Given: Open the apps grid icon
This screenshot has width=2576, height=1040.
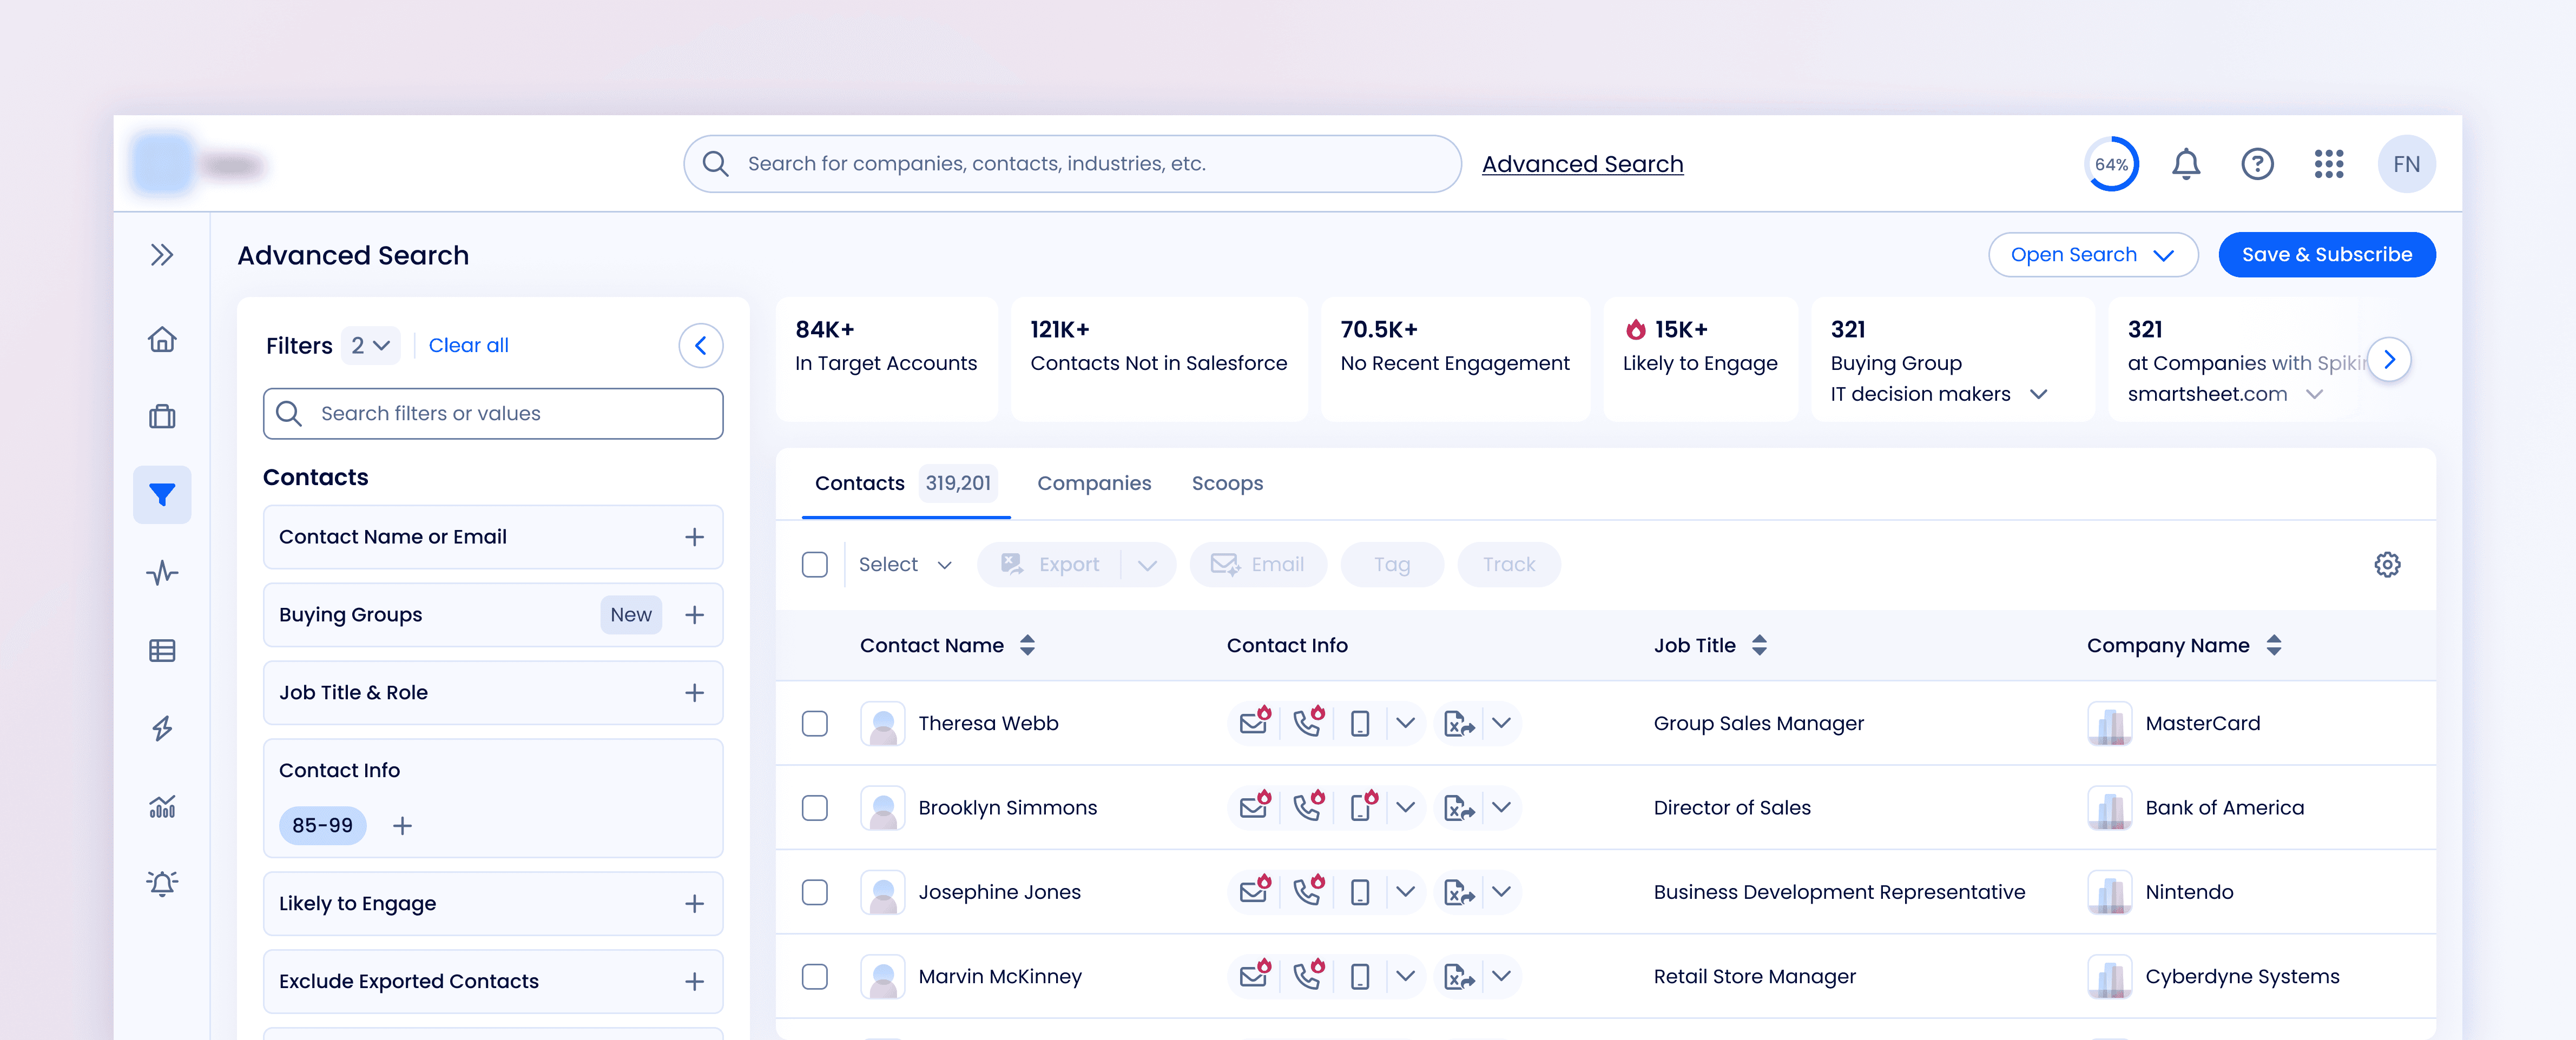Looking at the screenshot, I should click(2328, 164).
